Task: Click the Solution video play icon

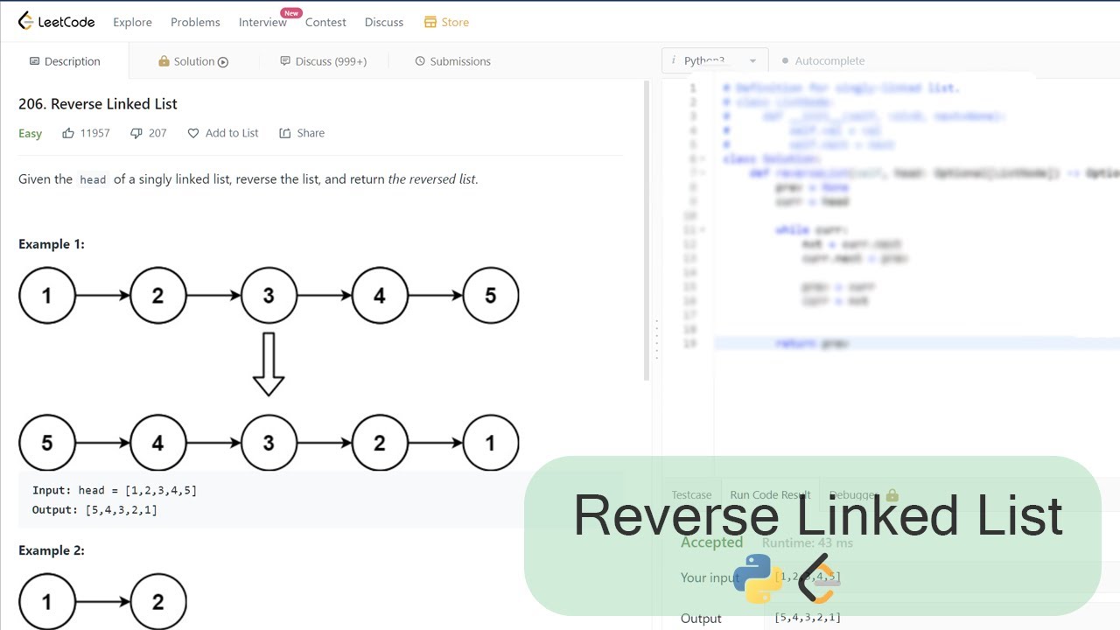Action: pyautogui.click(x=223, y=61)
